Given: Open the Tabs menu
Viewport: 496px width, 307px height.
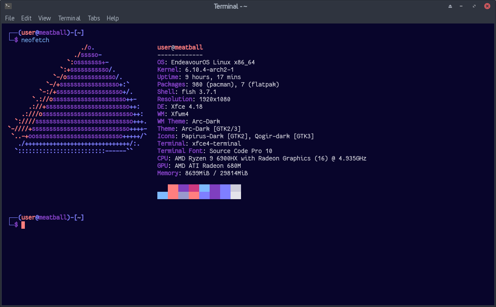Looking at the screenshot, I should 94,18.
